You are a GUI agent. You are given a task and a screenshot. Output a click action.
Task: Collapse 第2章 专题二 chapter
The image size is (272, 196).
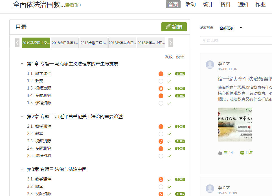pyautogui.click(x=22, y=117)
